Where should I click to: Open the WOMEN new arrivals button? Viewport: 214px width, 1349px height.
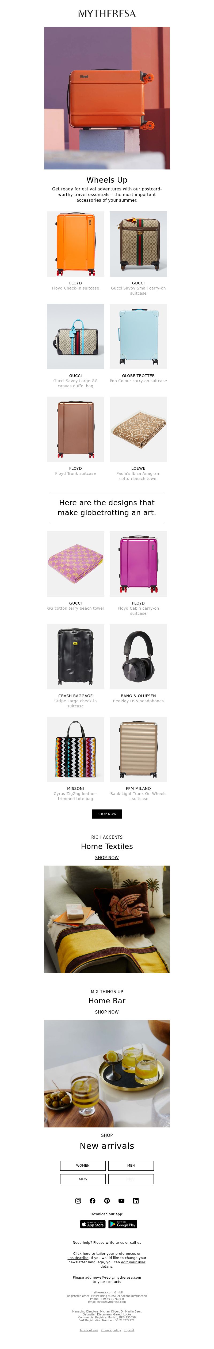[x=83, y=1166]
